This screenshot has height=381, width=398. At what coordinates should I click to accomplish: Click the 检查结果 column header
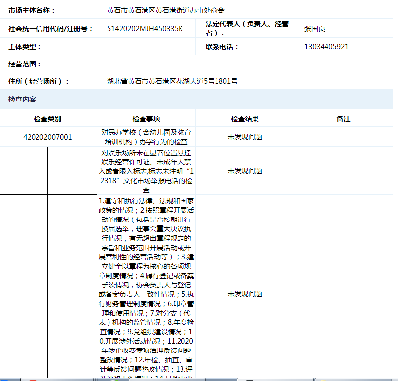point(245,119)
